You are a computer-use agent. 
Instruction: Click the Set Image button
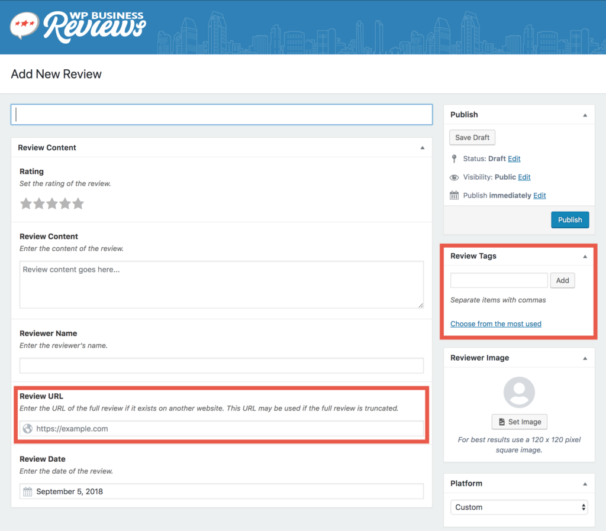[x=520, y=422]
